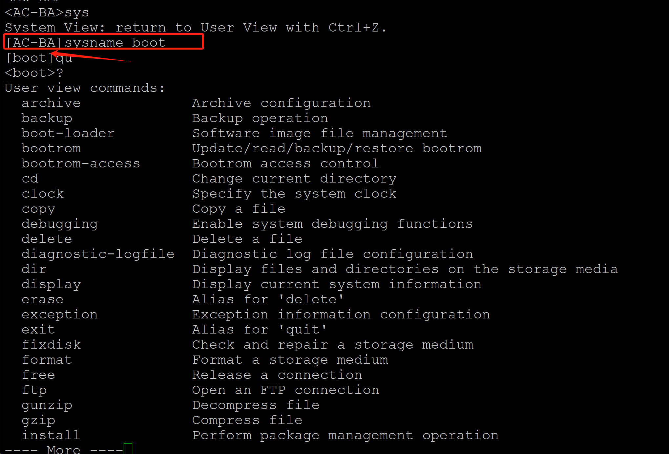Click the 'sysname boot' command in red box
The width and height of the screenshot is (669, 454).
(x=115, y=43)
